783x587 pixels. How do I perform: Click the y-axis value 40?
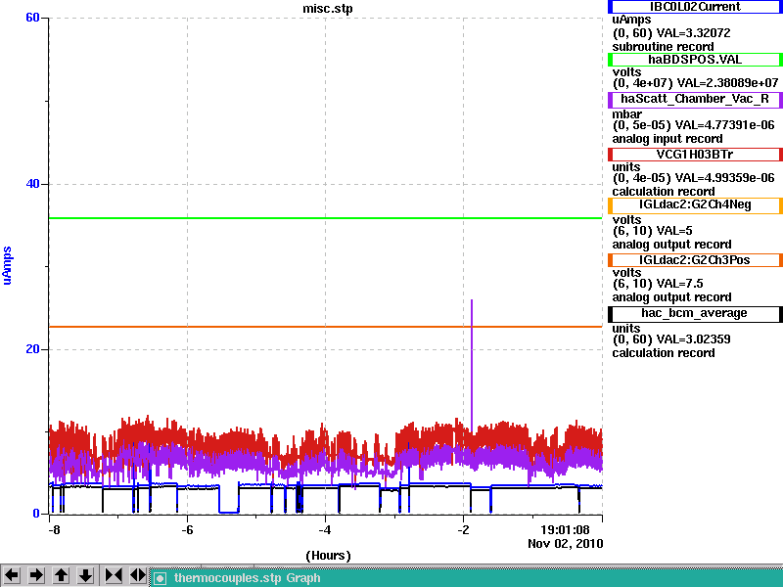32,184
